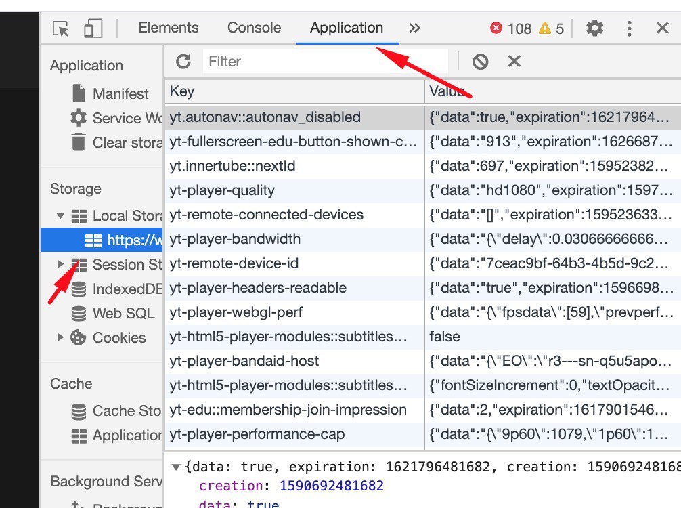Expand the Session Storage arrow
This screenshot has width=681, height=508.
(x=60, y=264)
